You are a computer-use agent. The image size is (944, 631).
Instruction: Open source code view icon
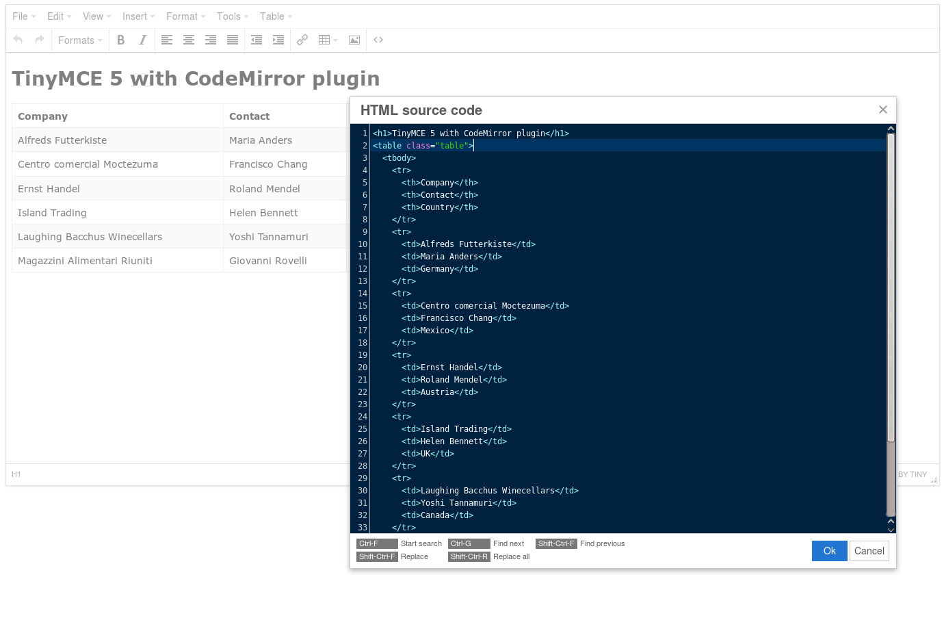(378, 40)
